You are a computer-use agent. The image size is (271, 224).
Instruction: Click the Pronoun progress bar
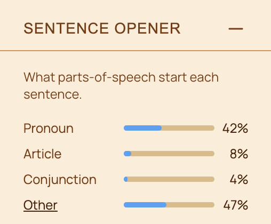coord(169,128)
